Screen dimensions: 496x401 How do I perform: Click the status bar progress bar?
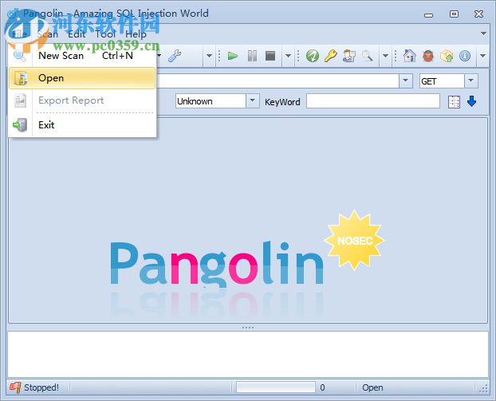pos(276,387)
